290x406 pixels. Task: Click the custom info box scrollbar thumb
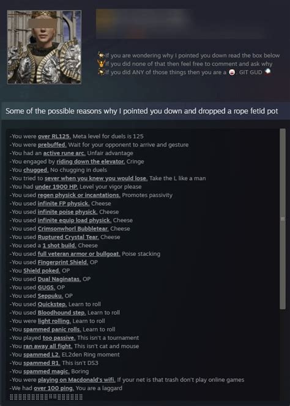(283, 219)
